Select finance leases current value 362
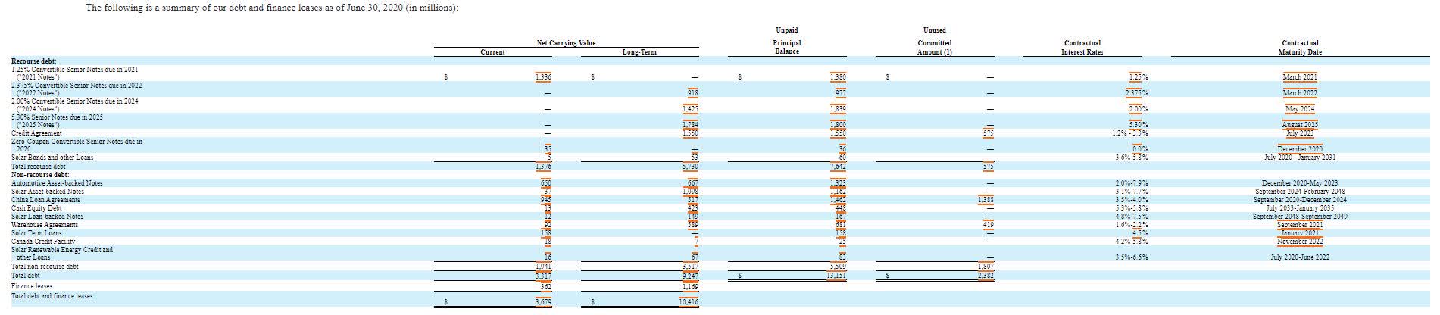 545,286
